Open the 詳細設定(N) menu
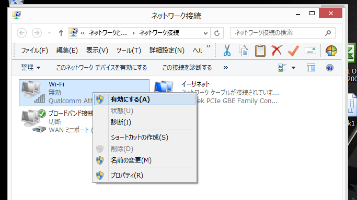The image size is (357, 200). click(167, 51)
